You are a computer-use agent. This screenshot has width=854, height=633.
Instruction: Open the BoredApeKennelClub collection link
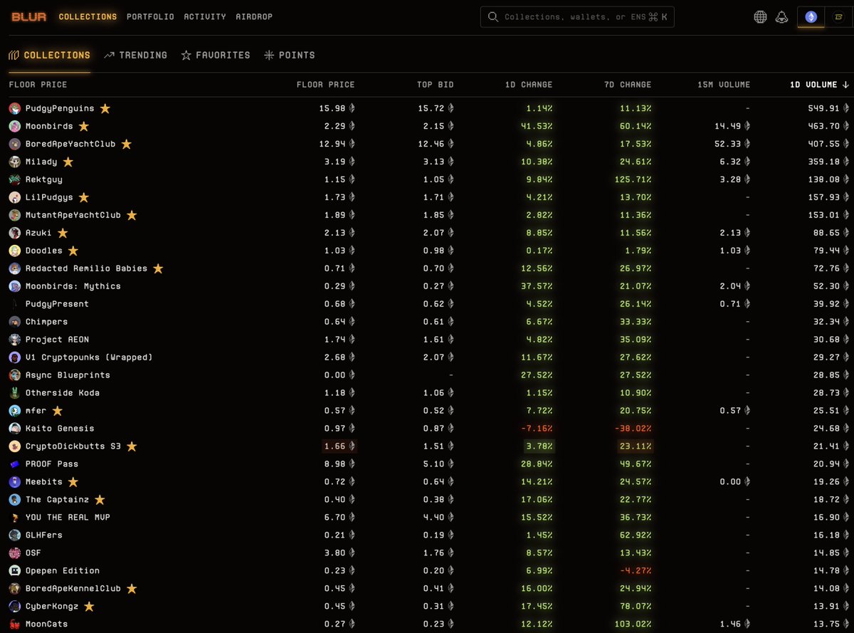73,589
